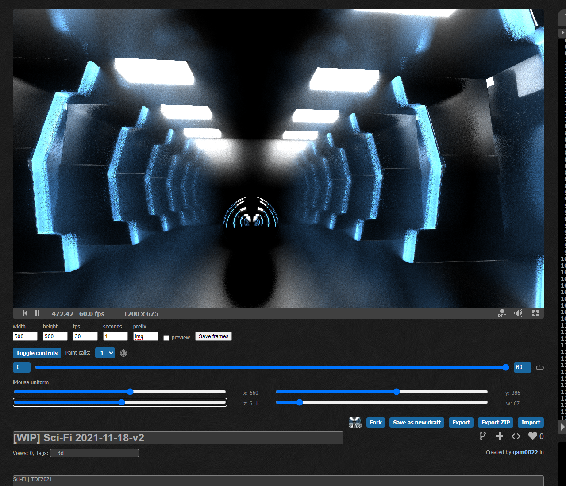Image resolution: width=566 pixels, height=486 pixels.
Task: Like the shader with the heart icon
Action: pyautogui.click(x=533, y=436)
